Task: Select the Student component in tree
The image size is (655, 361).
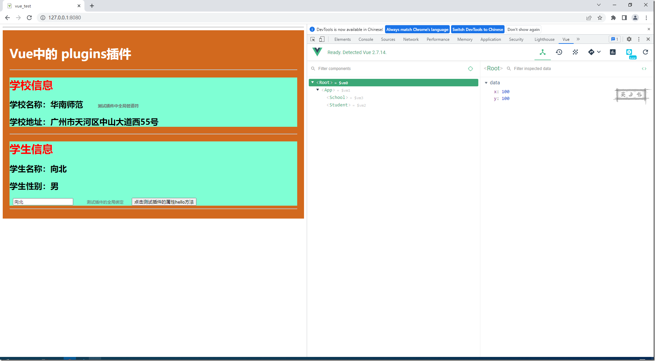Action: [338, 105]
